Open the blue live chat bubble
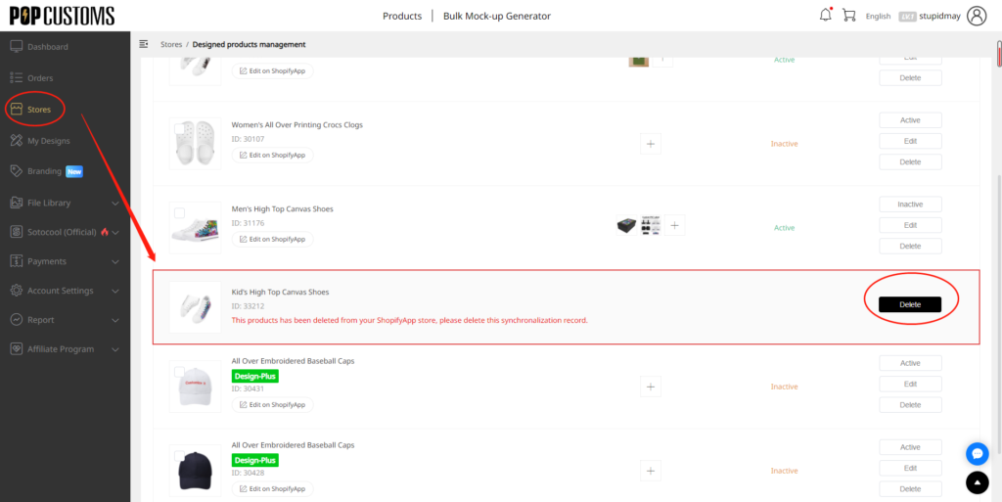The width and height of the screenshot is (1002, 502). tap(978, 454)
